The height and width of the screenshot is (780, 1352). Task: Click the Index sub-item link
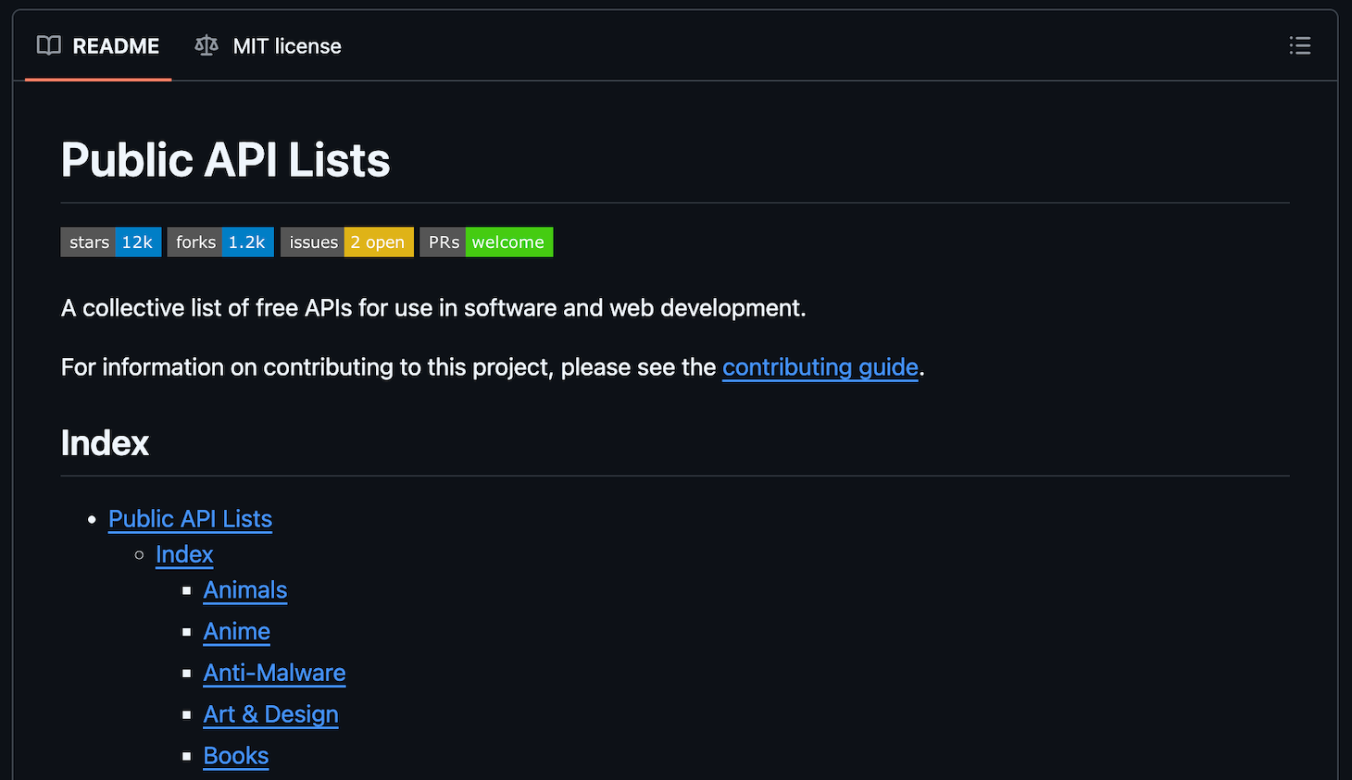183,554
